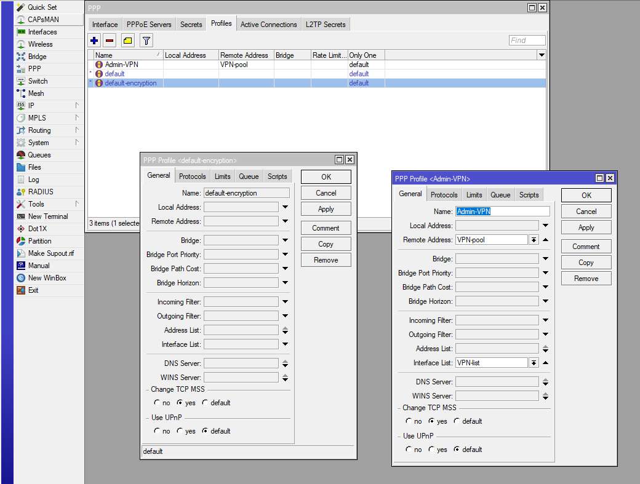Screen dimensions: 640x484
Task: Open Switch in the sidebar
Action: tap(38, 81)
